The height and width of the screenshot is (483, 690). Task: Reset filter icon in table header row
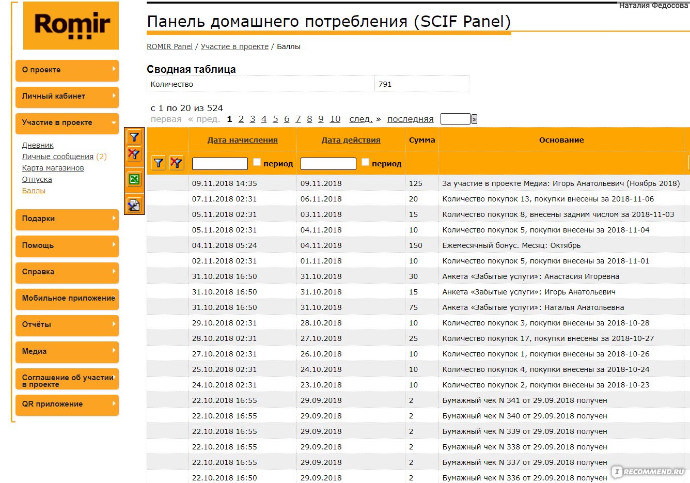tap(176, 163)
